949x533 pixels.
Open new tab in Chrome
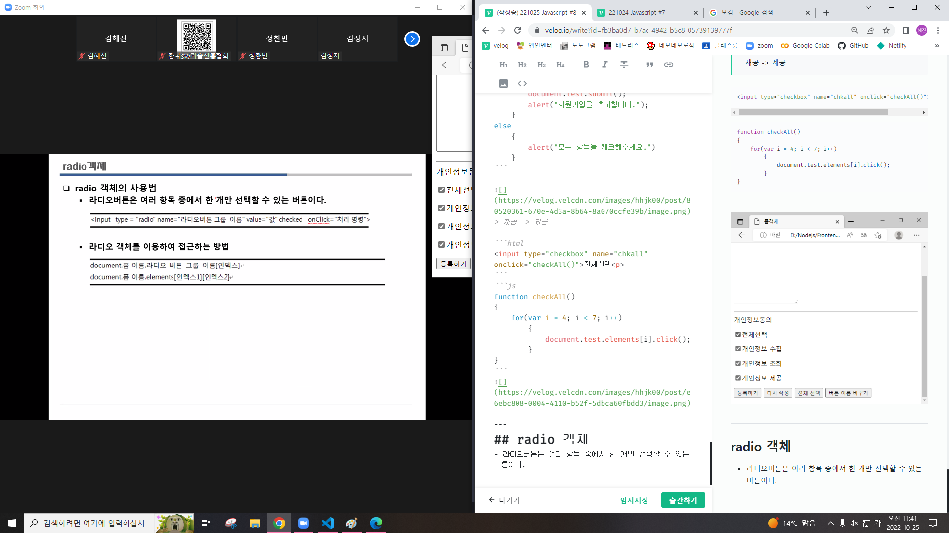pos(826,13)
